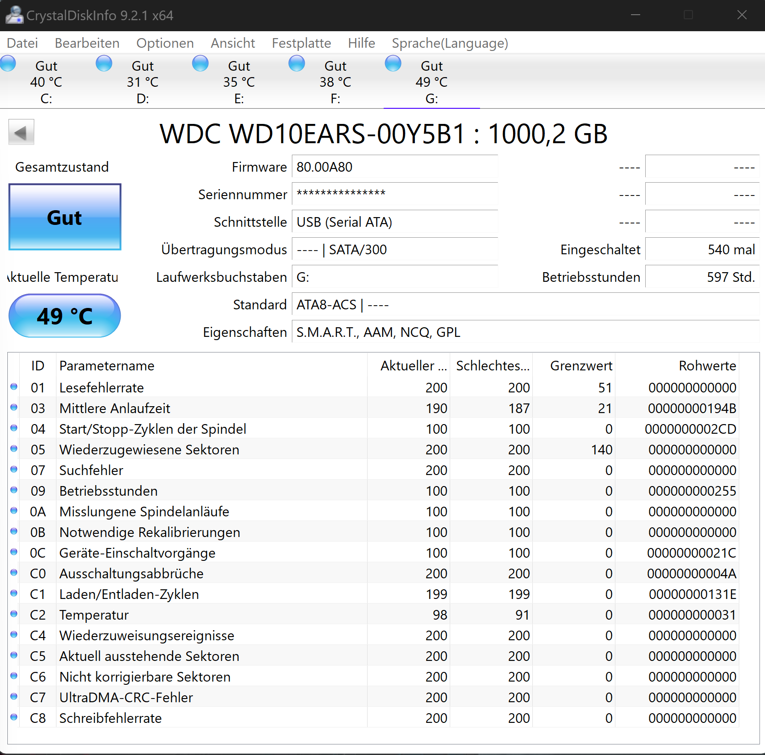Open the Optionen menu

point(165,43)
